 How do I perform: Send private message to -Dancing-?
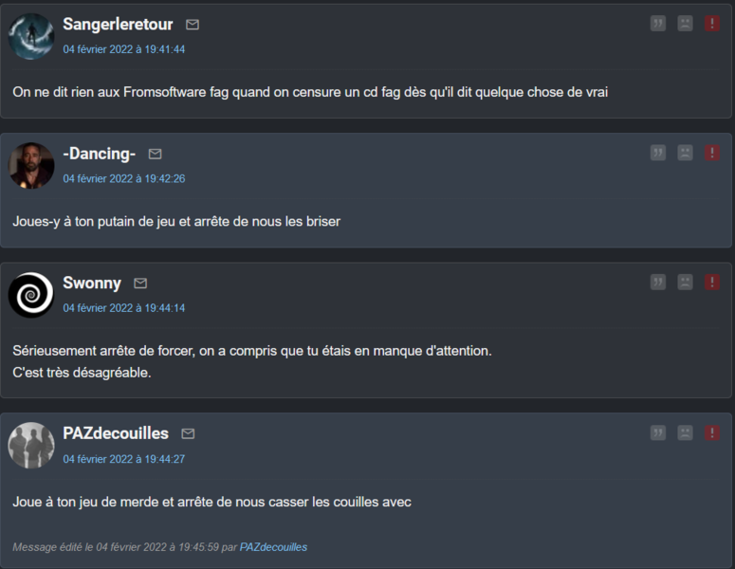coord(156,154)
